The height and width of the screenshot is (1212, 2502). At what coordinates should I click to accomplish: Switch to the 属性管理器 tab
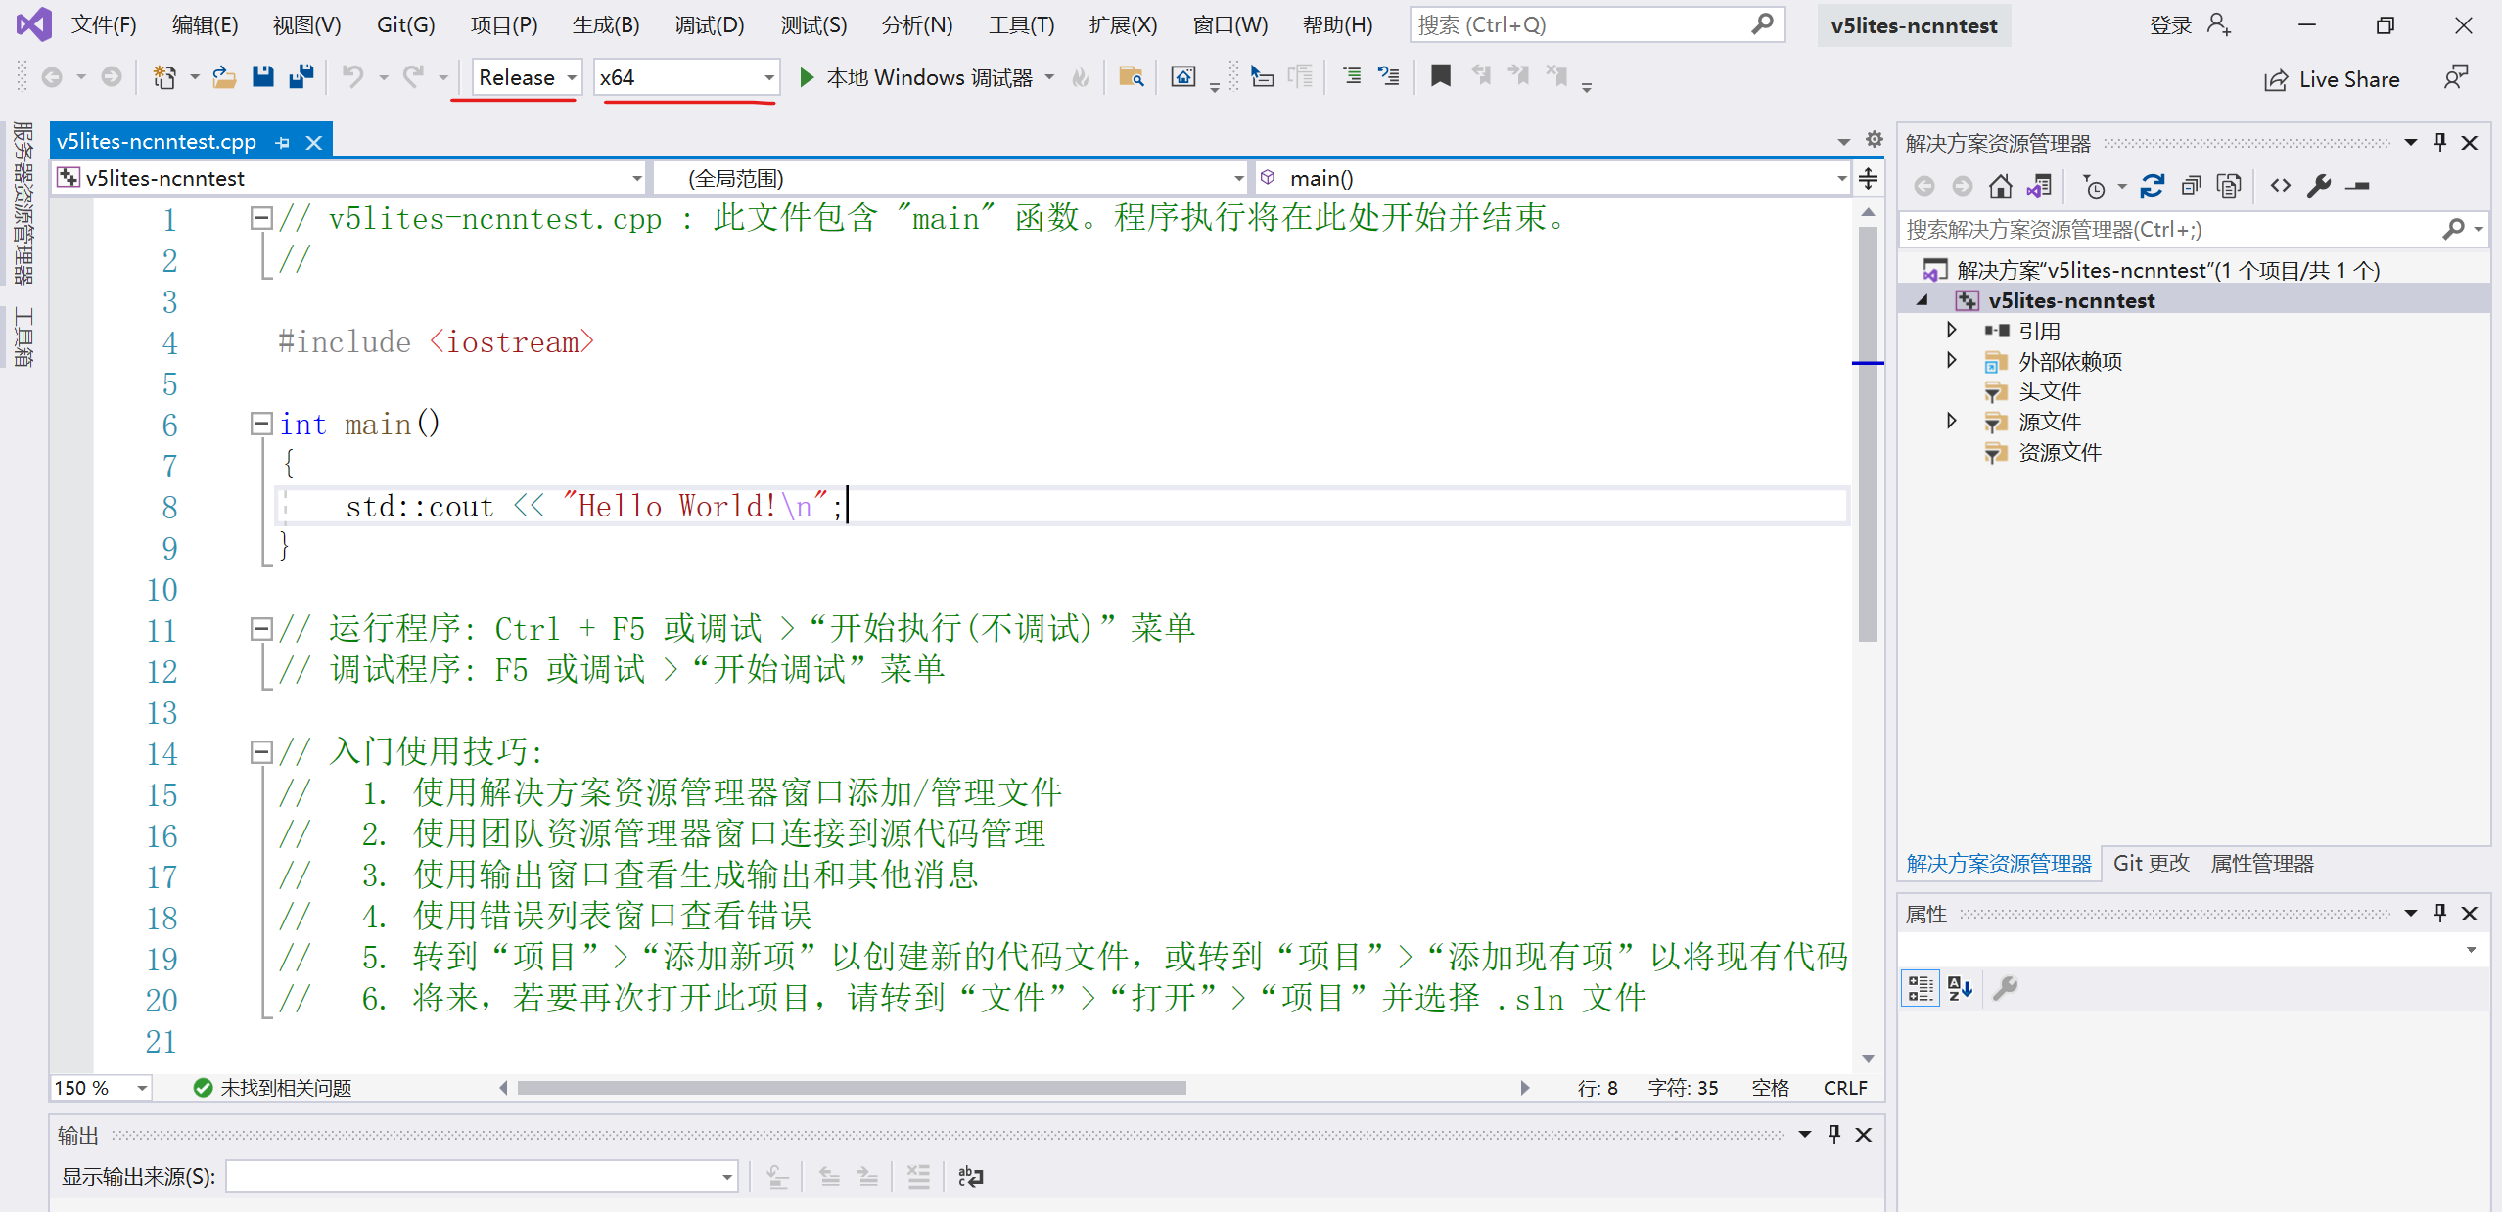2262,864
